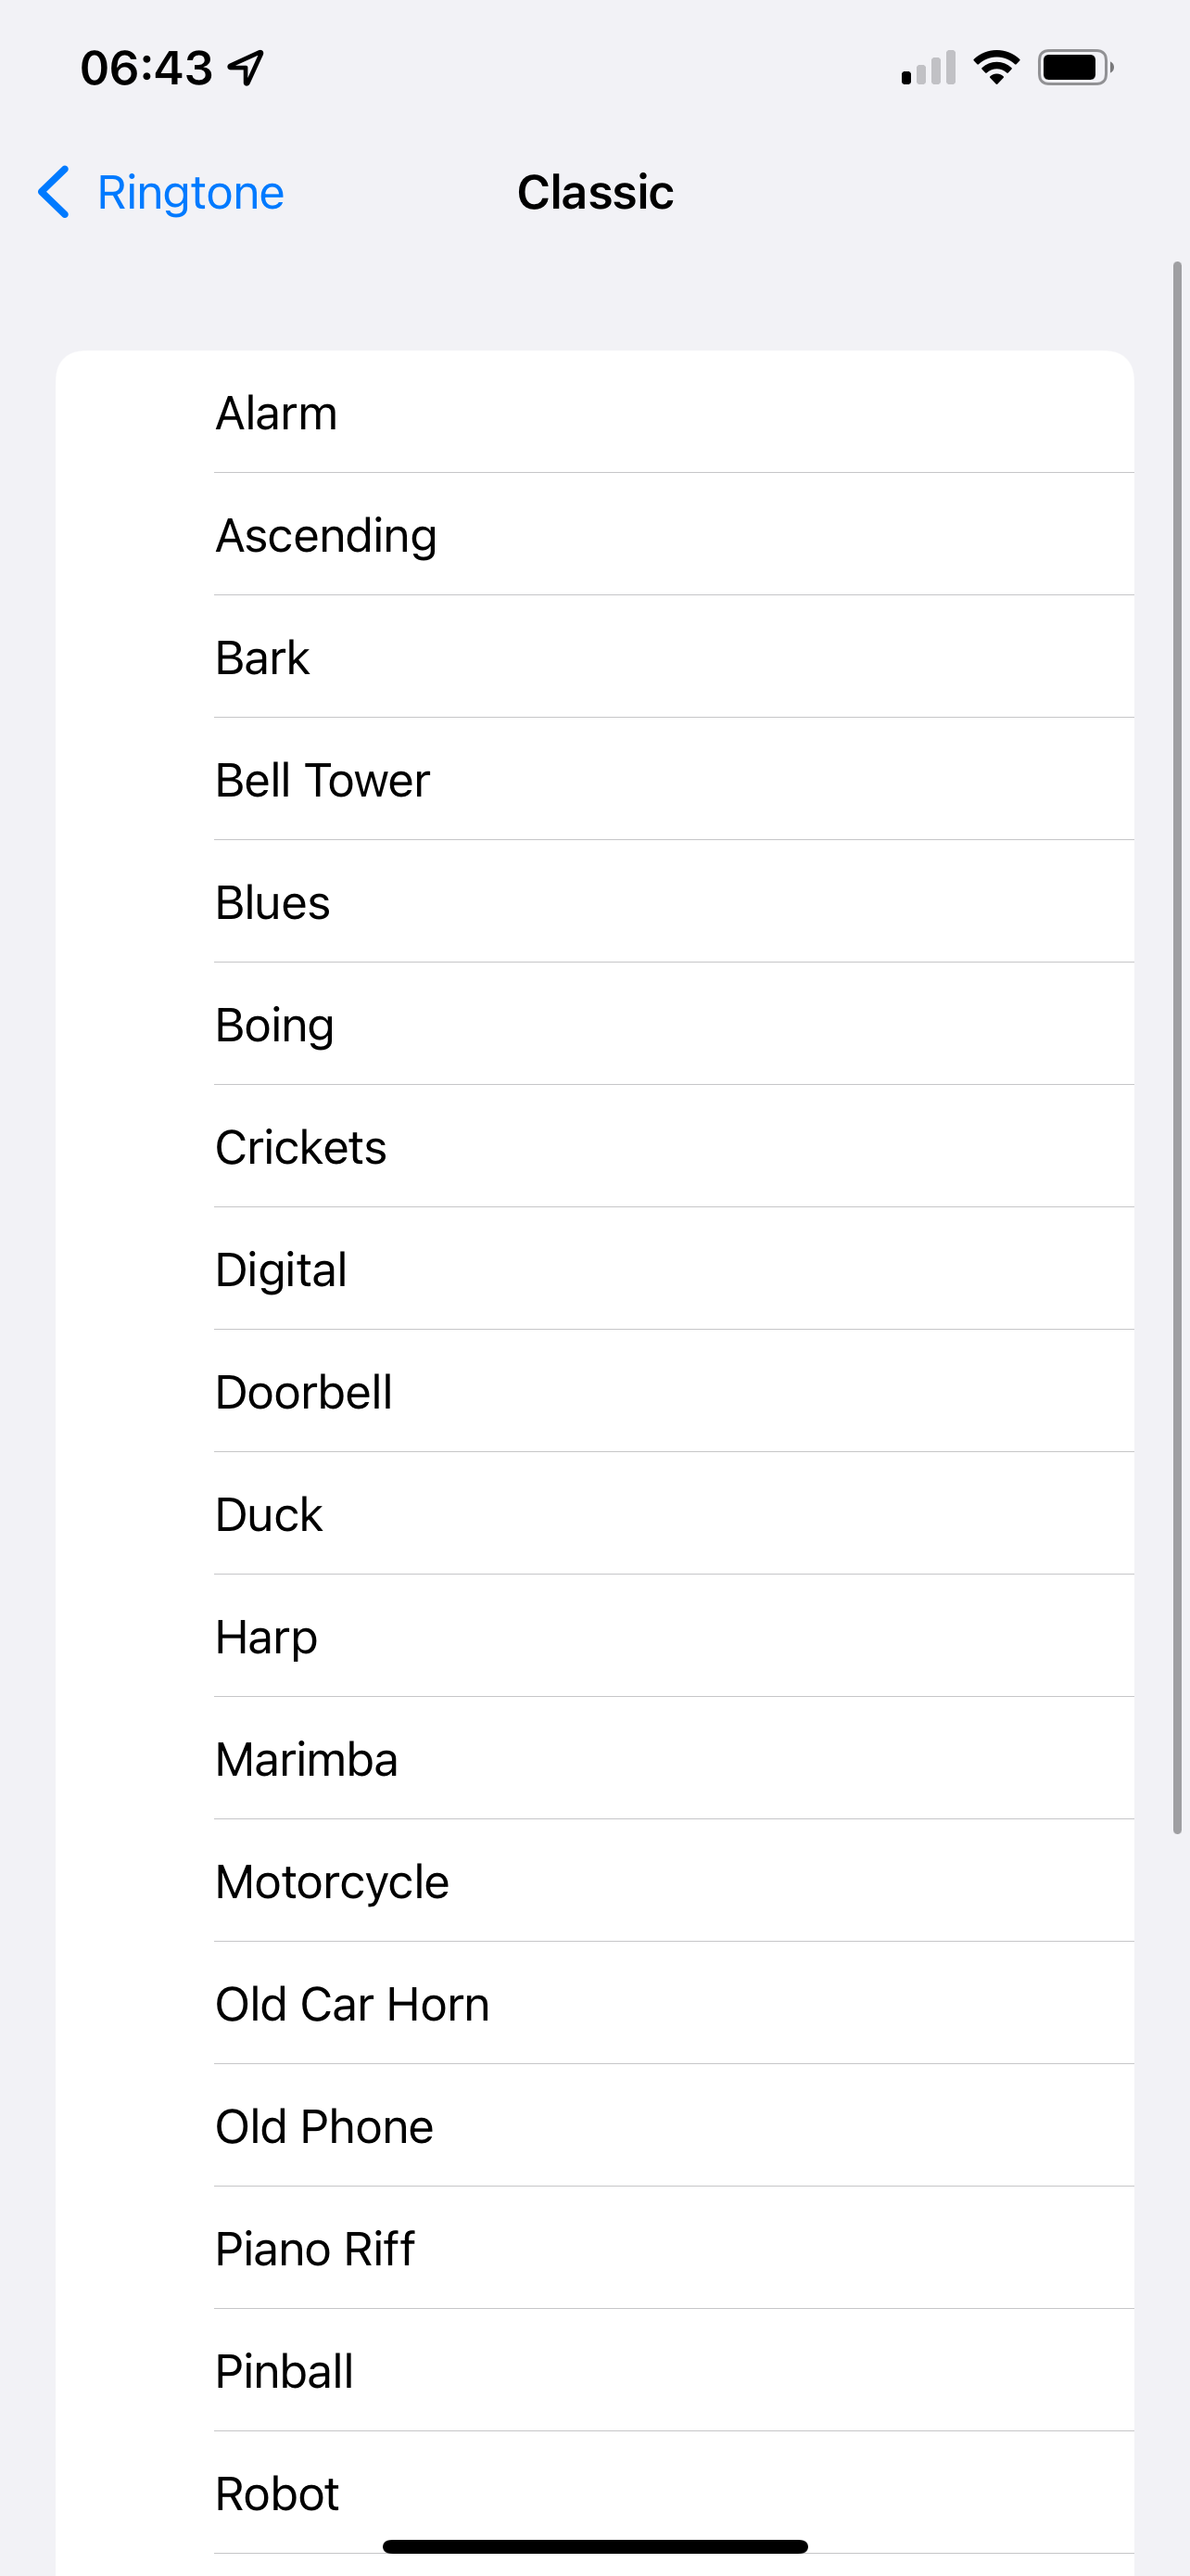Choose the Boing ringtone

pyautogui.click(x=594, y=1024)
